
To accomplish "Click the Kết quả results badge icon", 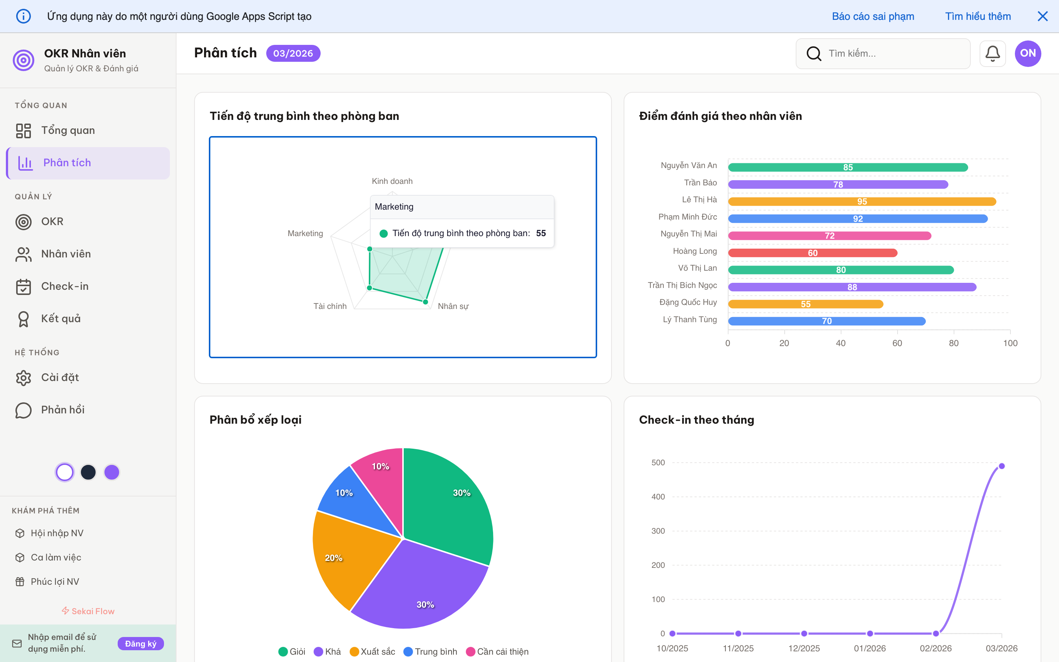I will coord(24,318).
